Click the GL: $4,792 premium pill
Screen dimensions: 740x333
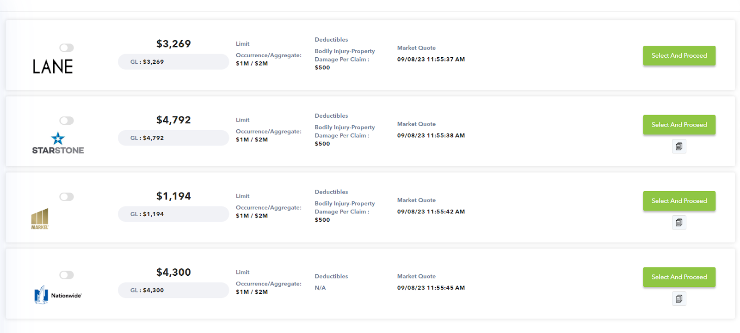pyautogui.click(x=173, y=138)
